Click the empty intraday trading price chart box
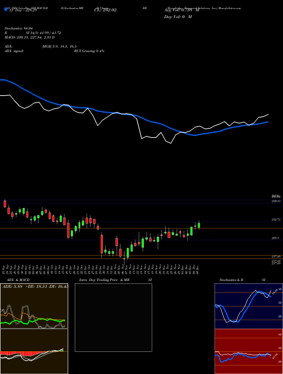The image size is (283, 374). click(113, 317)
